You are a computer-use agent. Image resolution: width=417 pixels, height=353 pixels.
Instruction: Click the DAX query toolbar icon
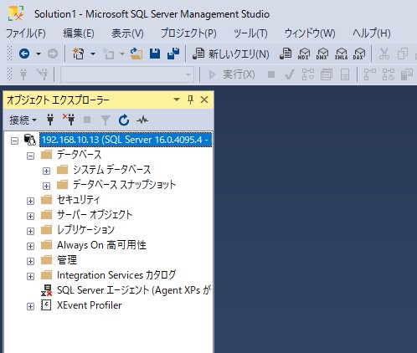(x=359, y=54)
